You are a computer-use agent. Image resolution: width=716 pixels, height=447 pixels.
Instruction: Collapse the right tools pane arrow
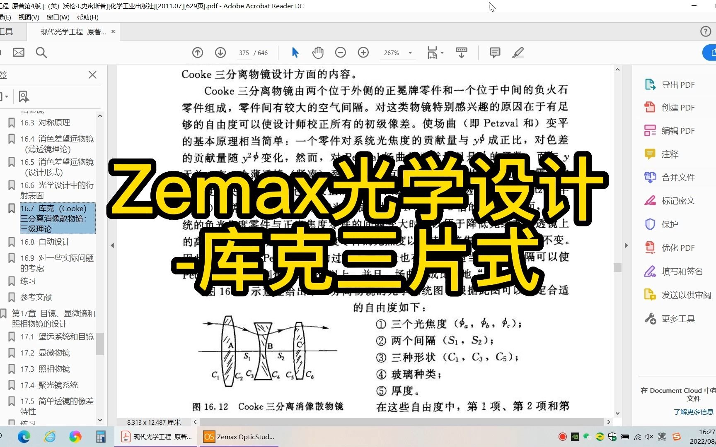[x=626, y=245]
